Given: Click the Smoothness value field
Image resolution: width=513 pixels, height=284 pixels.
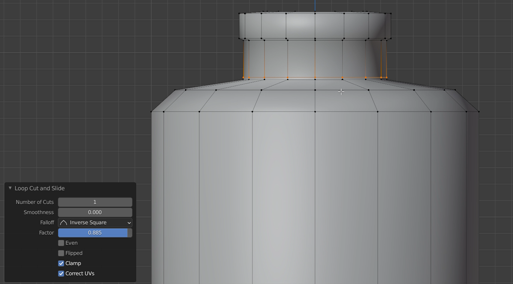Looking at the screenshot, I should [95, 212].
